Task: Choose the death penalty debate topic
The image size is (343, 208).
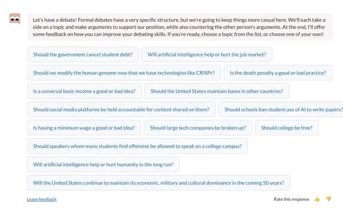Action: click(x=278, y=73)
